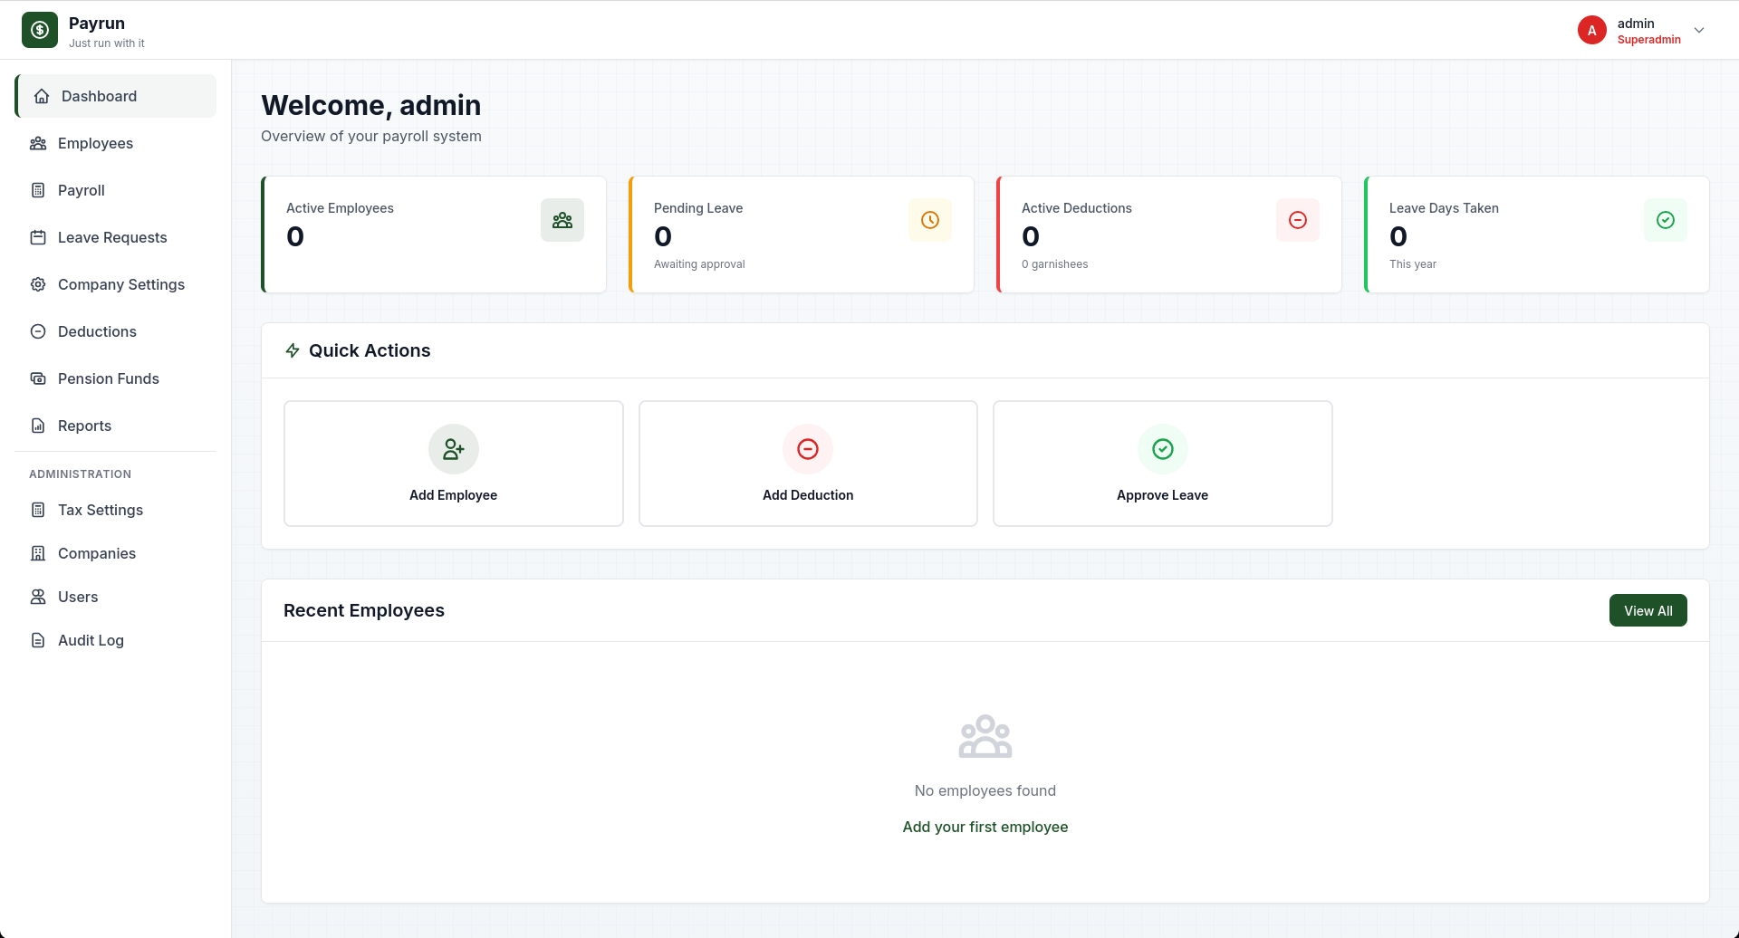Expand the admin account dropdown
1739x938 pixels.
point(1700,30)
